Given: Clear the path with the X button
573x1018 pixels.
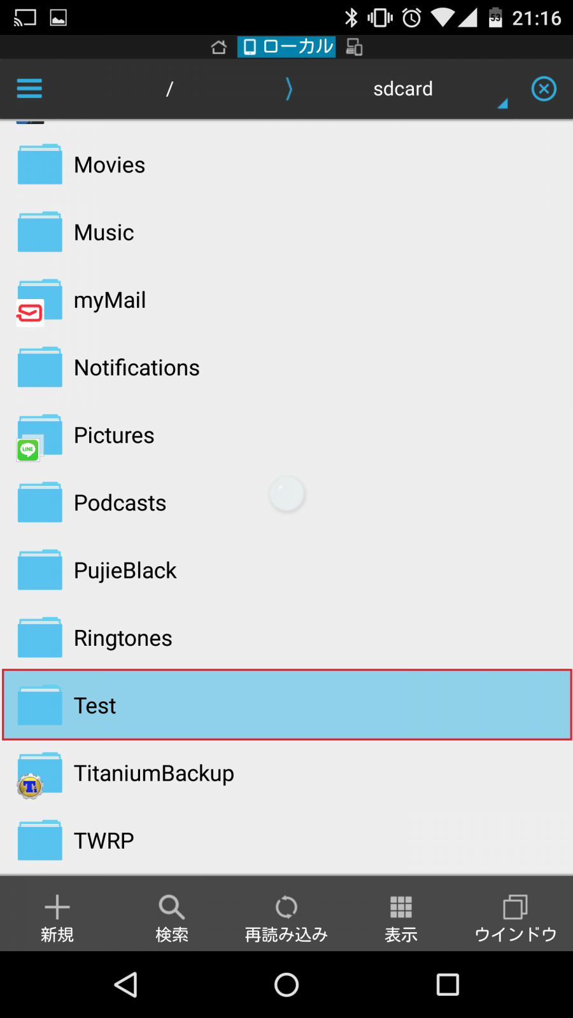Looking at the screenshot, I should click(544, 88).
